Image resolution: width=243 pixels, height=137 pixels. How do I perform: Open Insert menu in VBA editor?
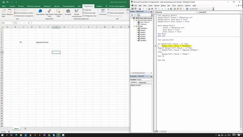click(x=150, y=6)
